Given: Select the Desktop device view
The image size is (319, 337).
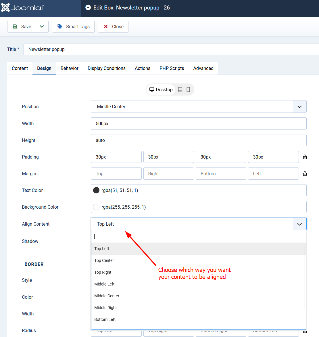Looking at the screenshot, I should 161,90.
